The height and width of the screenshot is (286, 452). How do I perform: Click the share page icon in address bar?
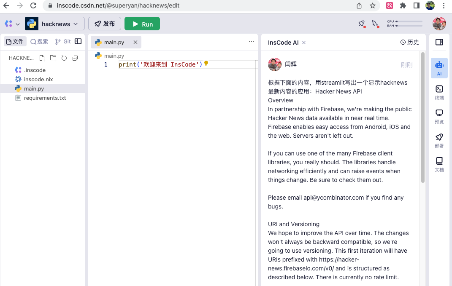pos(359,5)
